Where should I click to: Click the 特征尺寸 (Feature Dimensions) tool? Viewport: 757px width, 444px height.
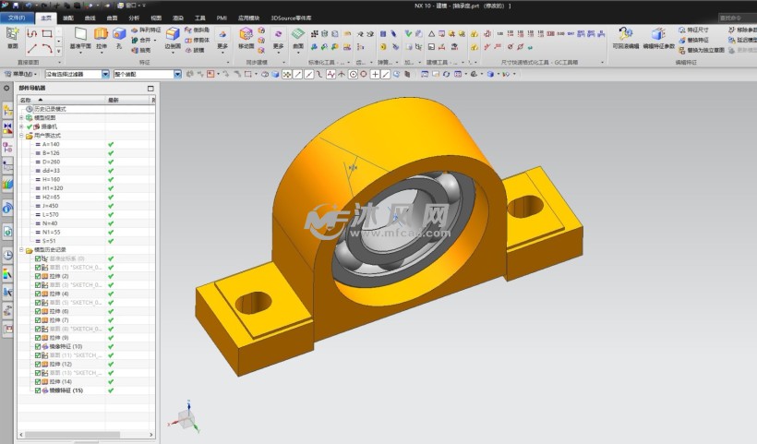(693, 30)
